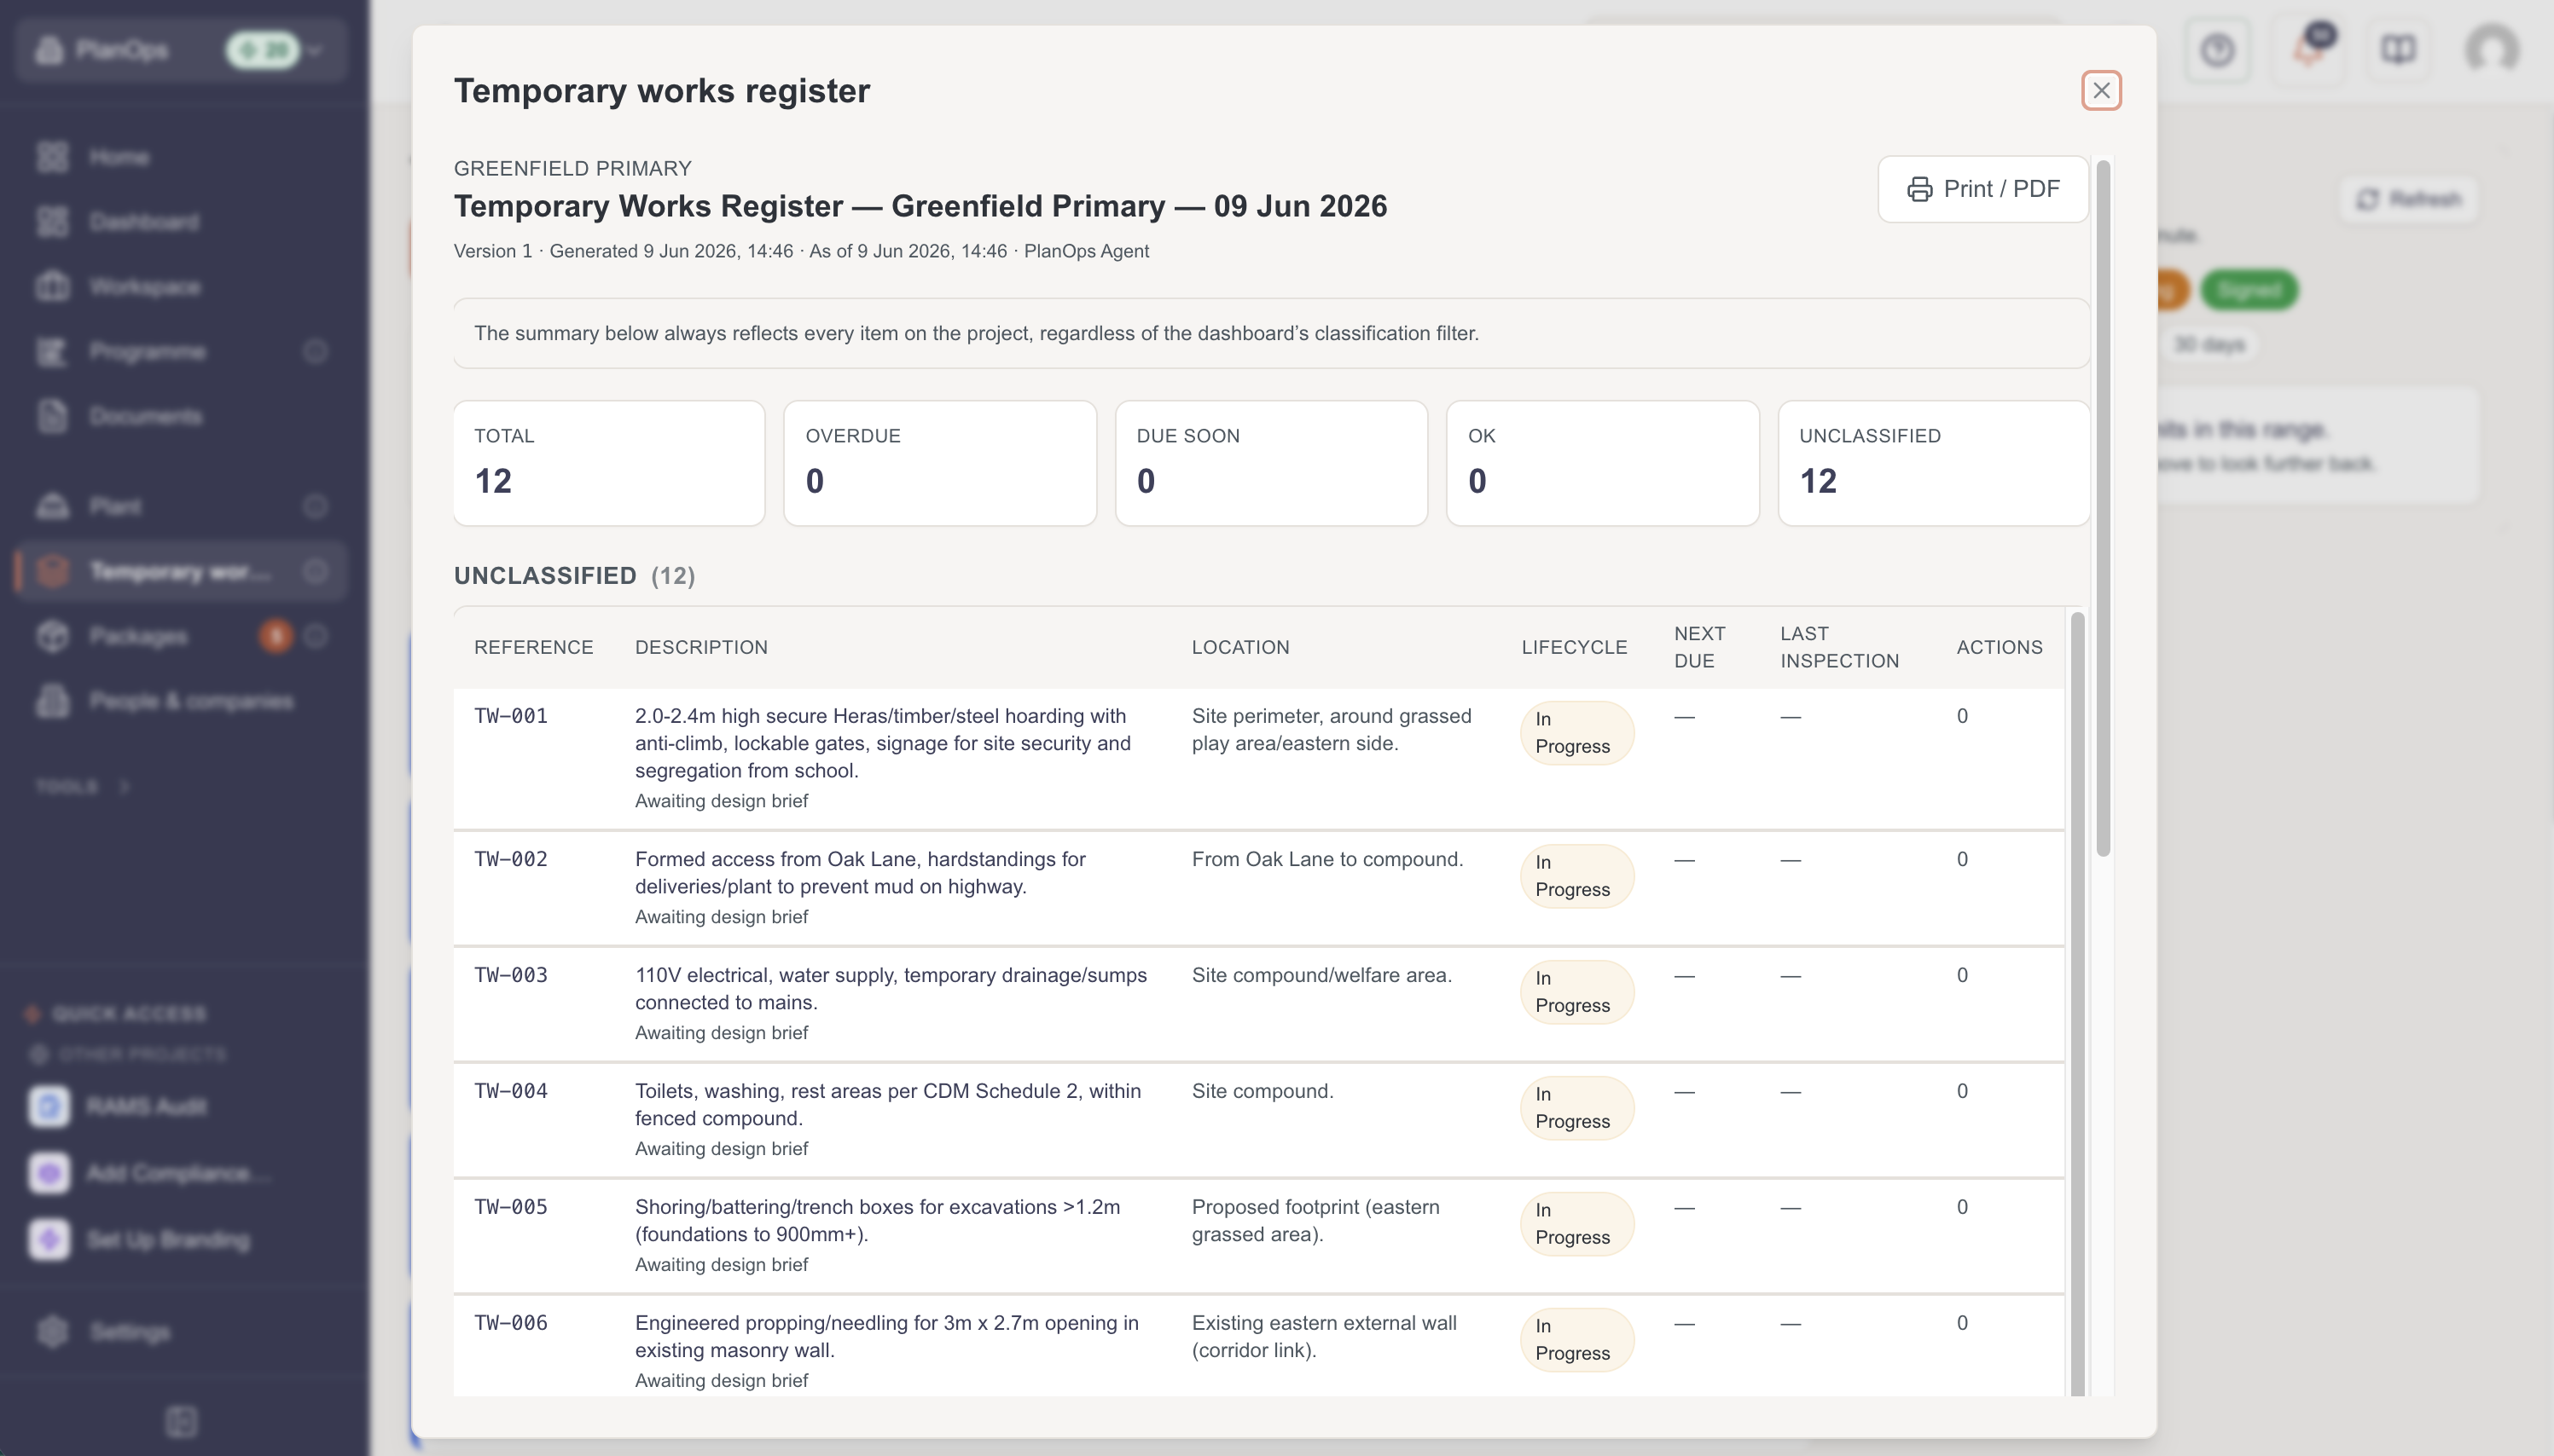Select the Temporary works sidebar item
Screen dimensions: 2554x1456
pos(180,571)
